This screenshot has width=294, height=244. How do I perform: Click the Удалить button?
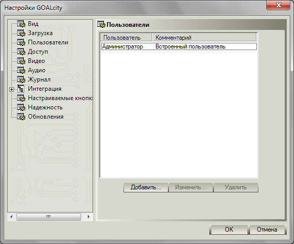(x=236, y=187)
